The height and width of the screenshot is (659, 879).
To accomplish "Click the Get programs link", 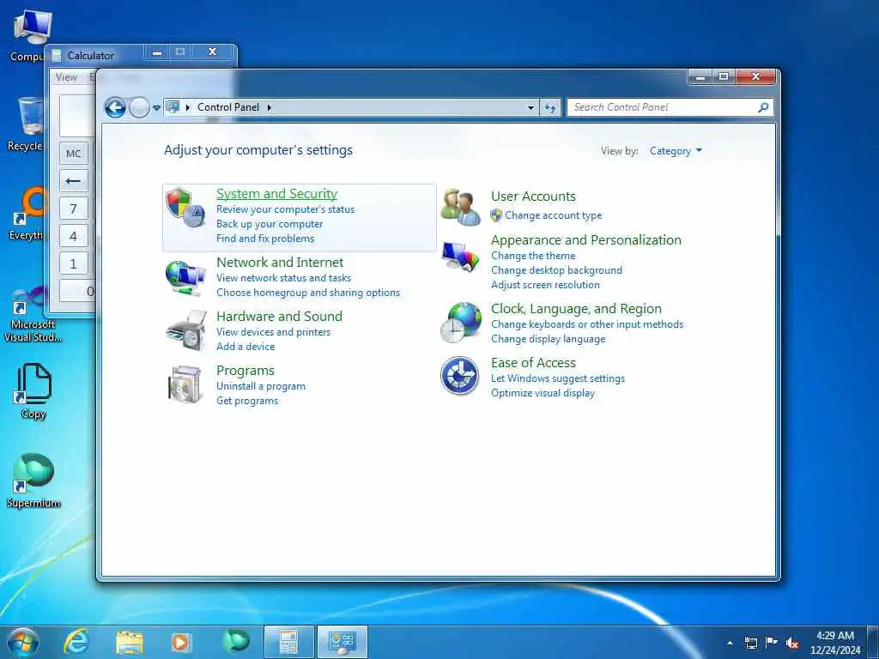I will tap(247, 401).
